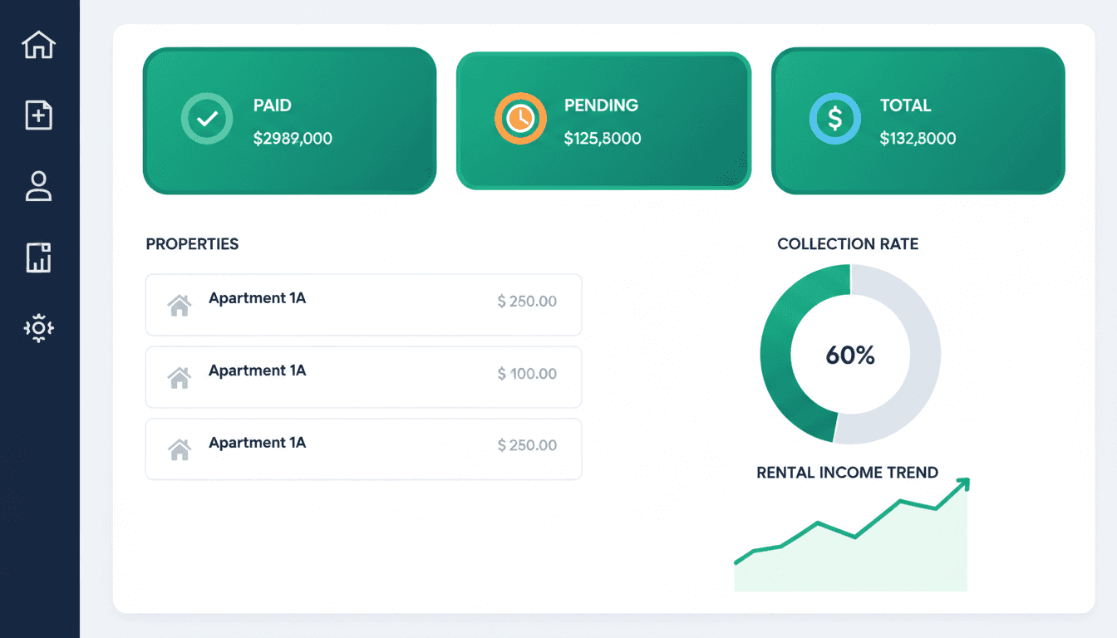Open the first Apartment 1A listing for $250.00
Image resolution: width=1117 pixels, height=638 pixels.
click(363, 305)
